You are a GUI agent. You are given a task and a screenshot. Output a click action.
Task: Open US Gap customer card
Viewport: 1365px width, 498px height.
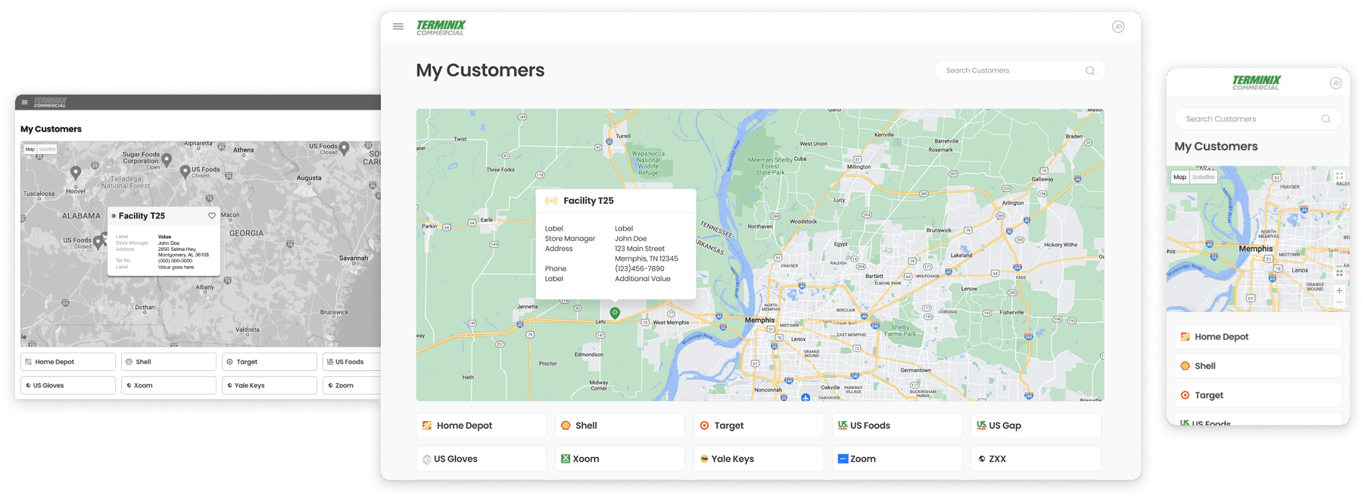pyautogui.click(x=1036, y=425)
